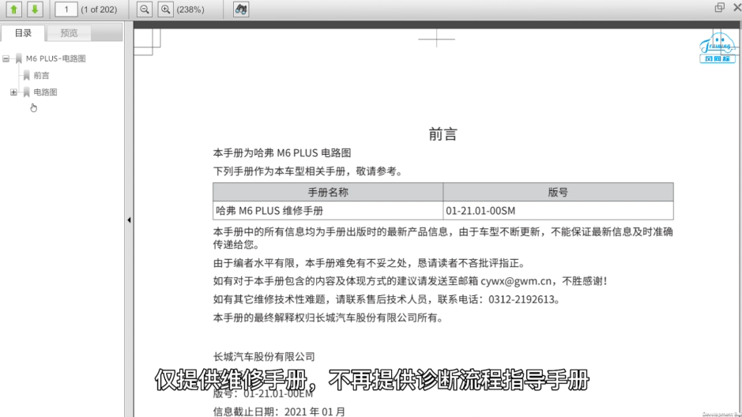Click the 前言 heading in document

click(443, 134)
